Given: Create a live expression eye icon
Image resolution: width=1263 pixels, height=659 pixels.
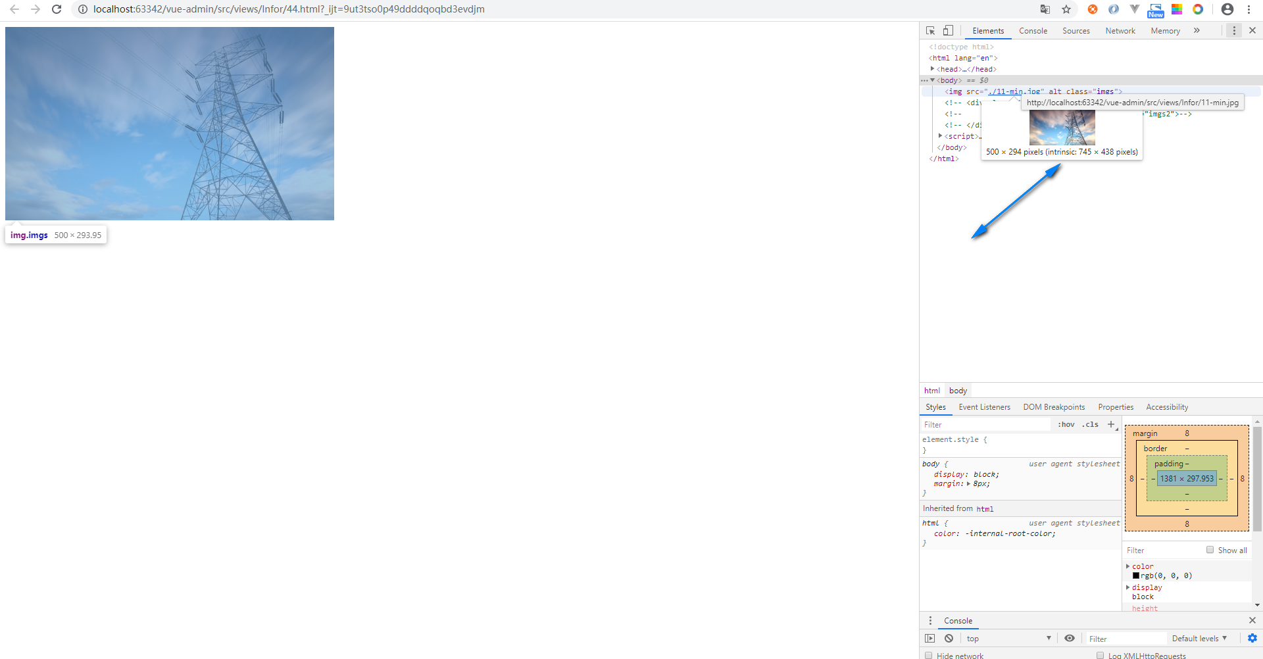Looking at the screenshot, I should (x=1070, y=638).
